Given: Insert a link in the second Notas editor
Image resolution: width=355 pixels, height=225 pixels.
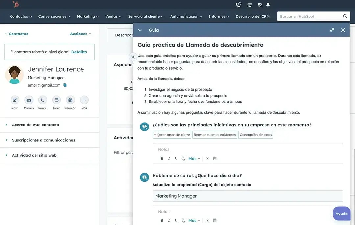Looking at the screenshot, I should 207,220.
